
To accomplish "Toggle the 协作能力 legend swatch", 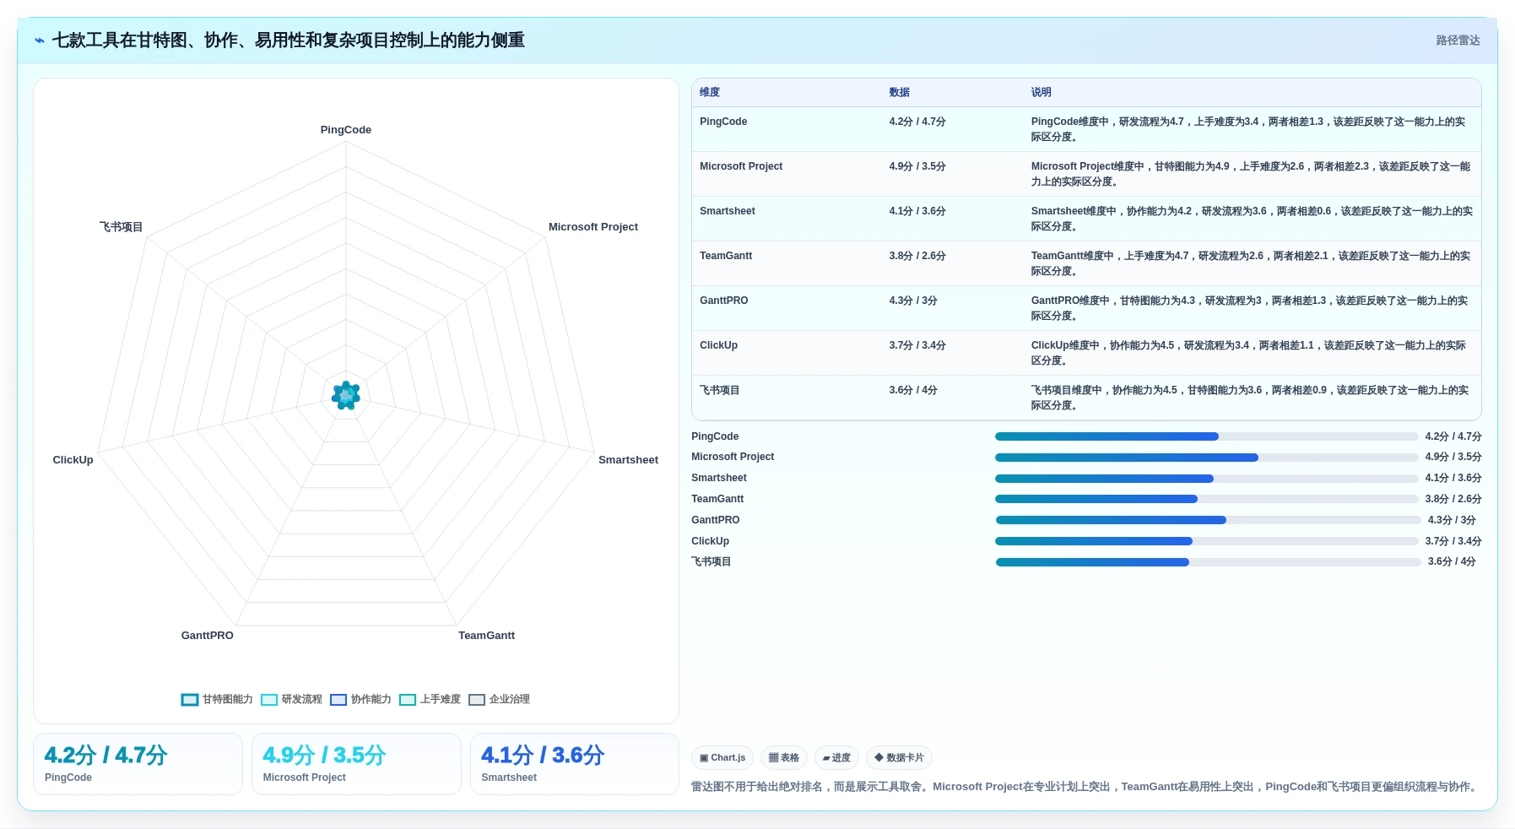I will 338,699.
